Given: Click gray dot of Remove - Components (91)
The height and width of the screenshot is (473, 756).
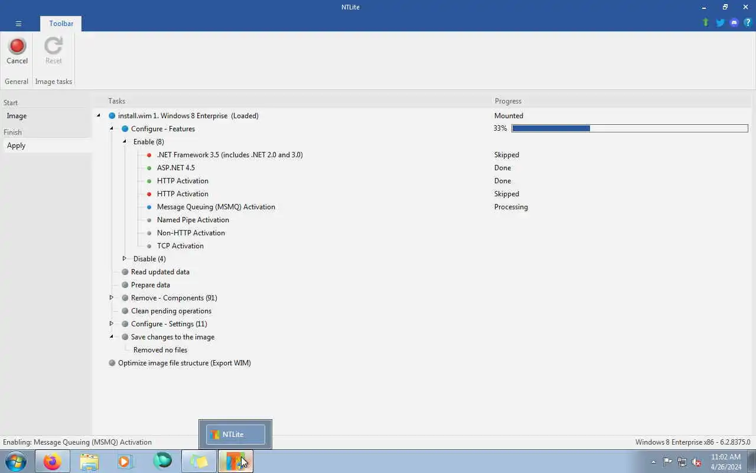Looking at the screenshot, I should point(125,298).
